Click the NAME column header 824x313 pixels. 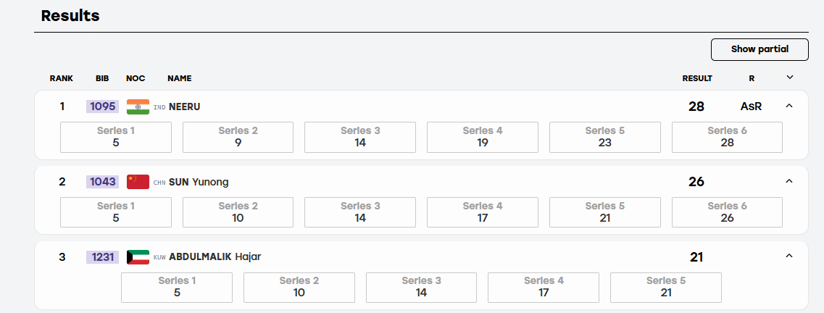[180, 78]
